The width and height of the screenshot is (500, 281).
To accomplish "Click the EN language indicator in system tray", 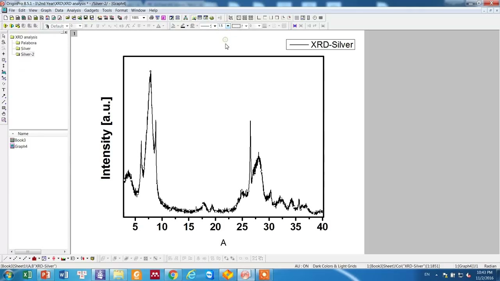I will tap(427, 275).
